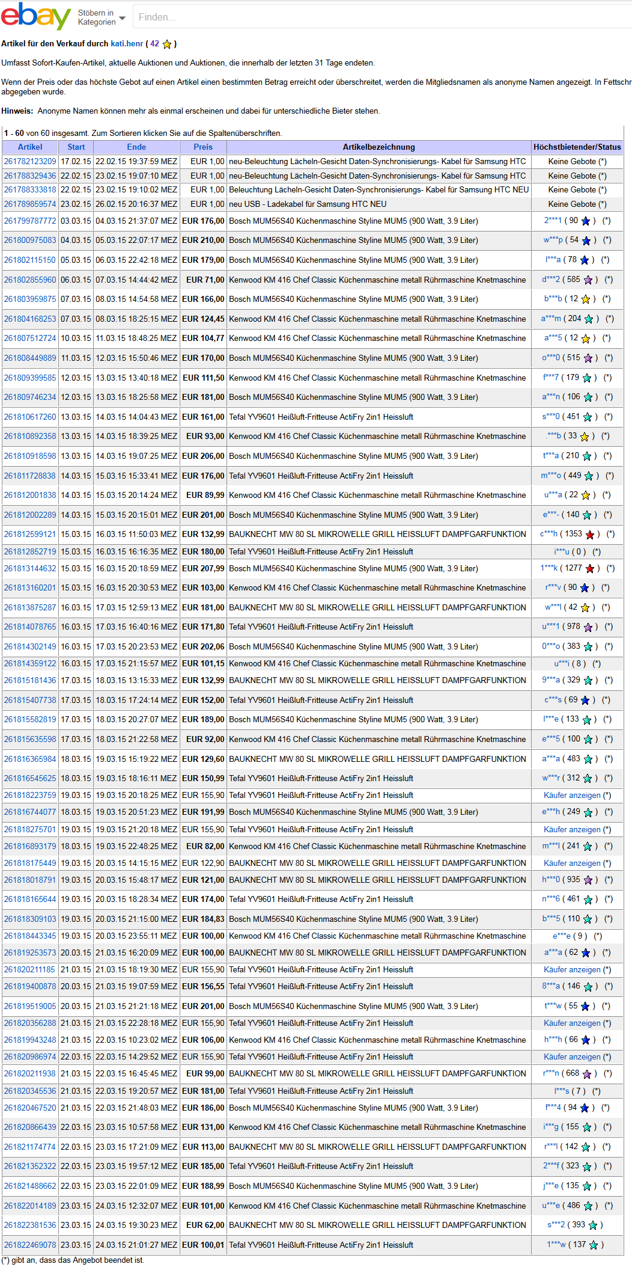
Task: Click the purple star next to score 978
Action: (x=588, y=627)
